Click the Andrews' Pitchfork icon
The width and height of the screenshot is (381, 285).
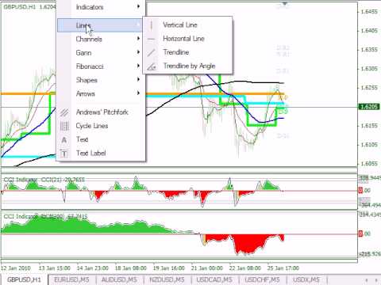pyautogui.click(x=64, y=112)
